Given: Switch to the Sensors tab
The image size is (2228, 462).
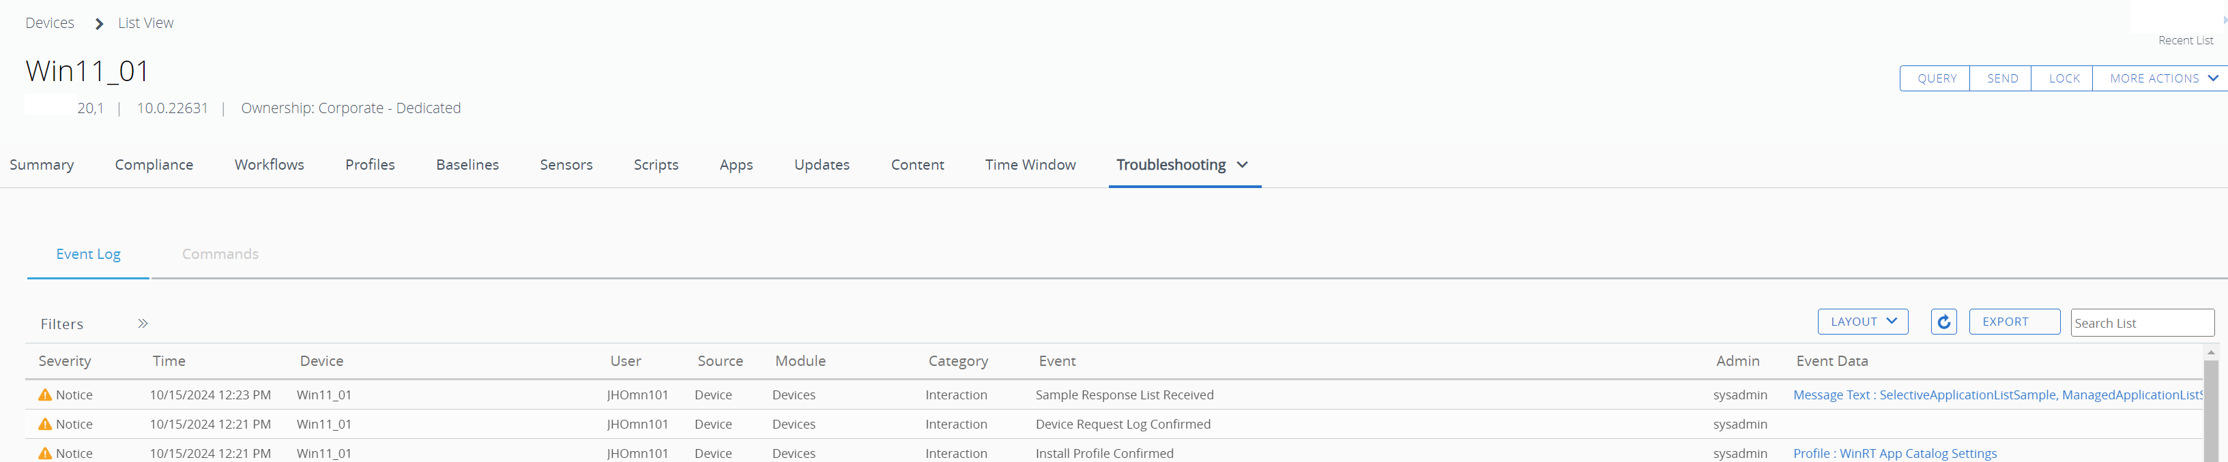Looking at the screenshot, I should [566, 165].
